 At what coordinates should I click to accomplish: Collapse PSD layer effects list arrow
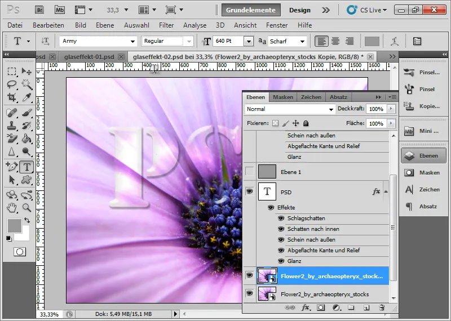point(386,191)
